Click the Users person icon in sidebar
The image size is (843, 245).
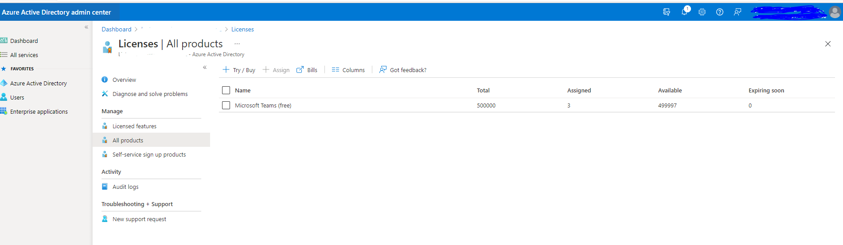4,97
